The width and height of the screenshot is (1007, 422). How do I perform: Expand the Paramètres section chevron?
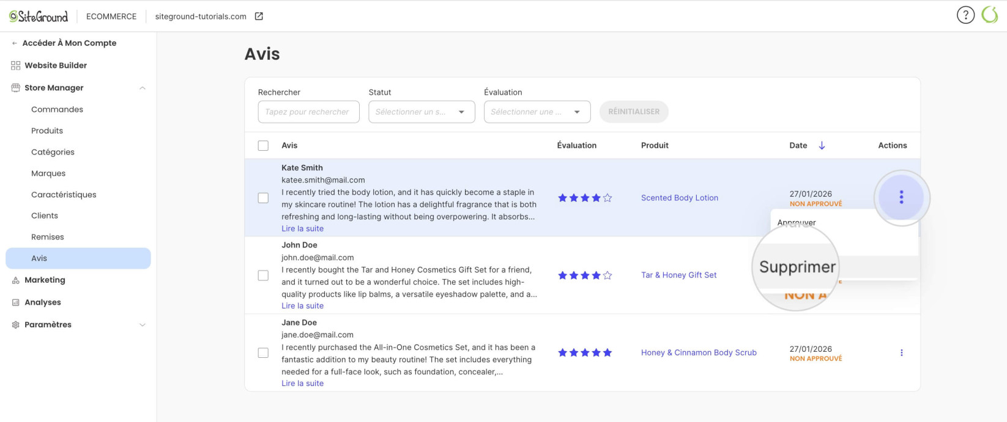tap(143, 325)
